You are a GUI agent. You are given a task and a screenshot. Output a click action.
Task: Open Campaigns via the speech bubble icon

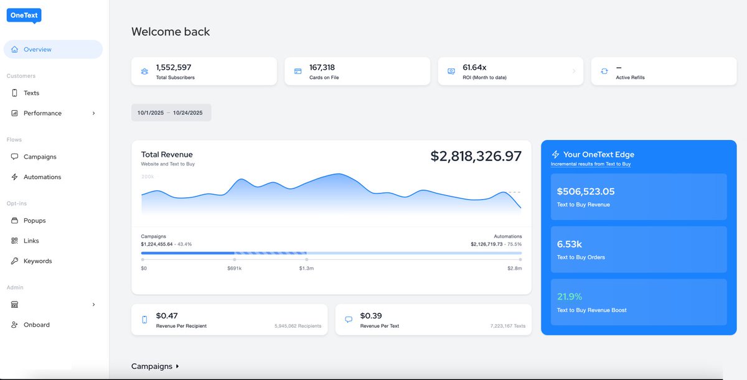[x=14, y=157]
